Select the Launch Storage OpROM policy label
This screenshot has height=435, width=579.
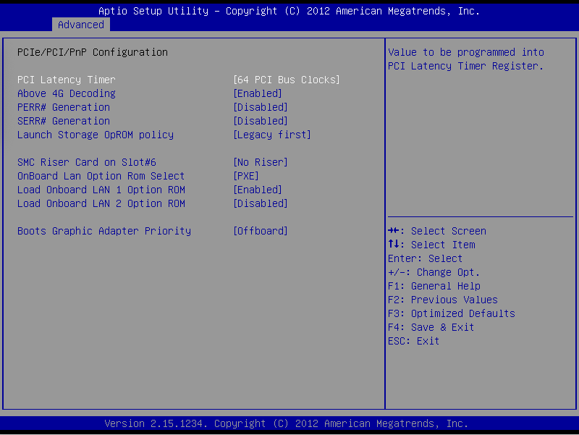pos(95,135)
